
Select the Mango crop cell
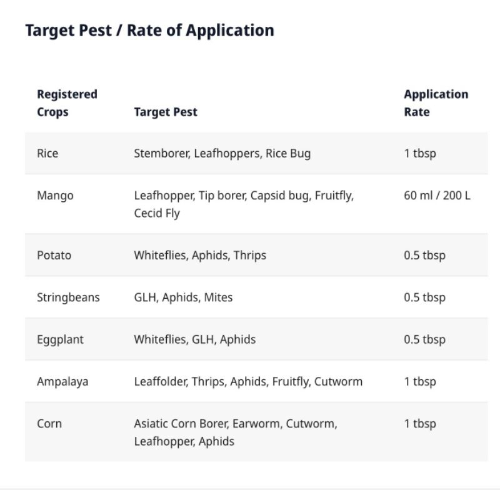tap(55, 196)
